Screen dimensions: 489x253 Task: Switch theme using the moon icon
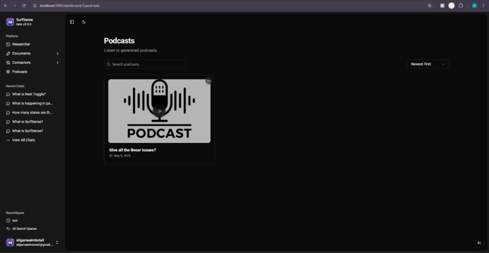84,22
